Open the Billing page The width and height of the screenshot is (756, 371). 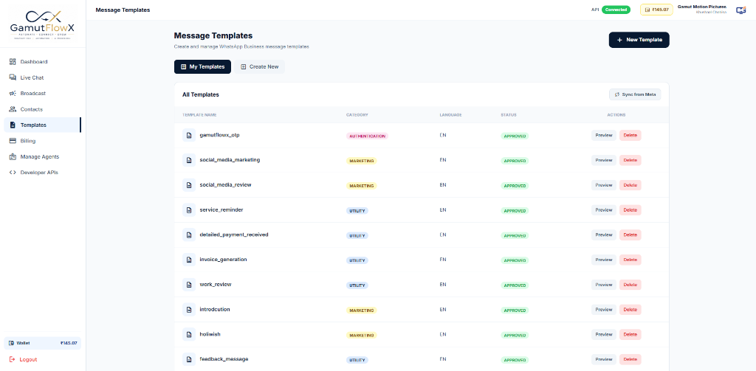pos(42,141)
